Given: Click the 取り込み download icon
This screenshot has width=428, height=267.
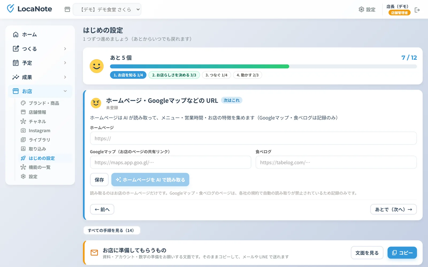Looking at the screenshot, I should click(23, 149).
